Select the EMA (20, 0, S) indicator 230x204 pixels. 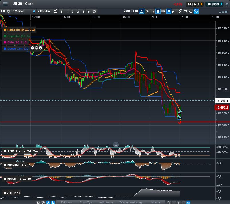(x=17, y=42)
